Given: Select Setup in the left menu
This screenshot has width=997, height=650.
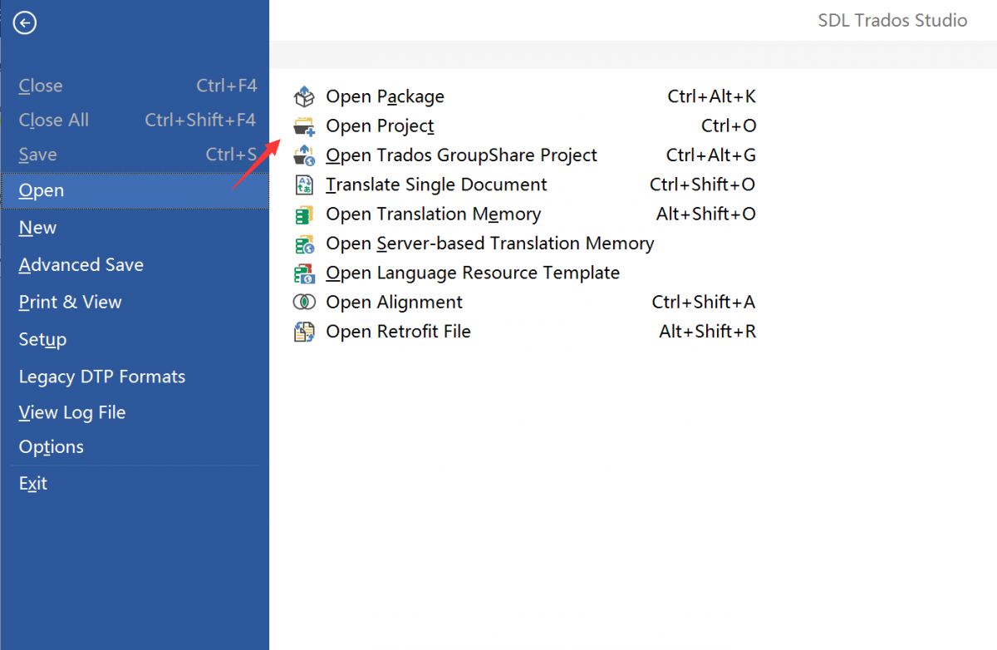Looking at the screenshot, I should [x=43, y=340].
